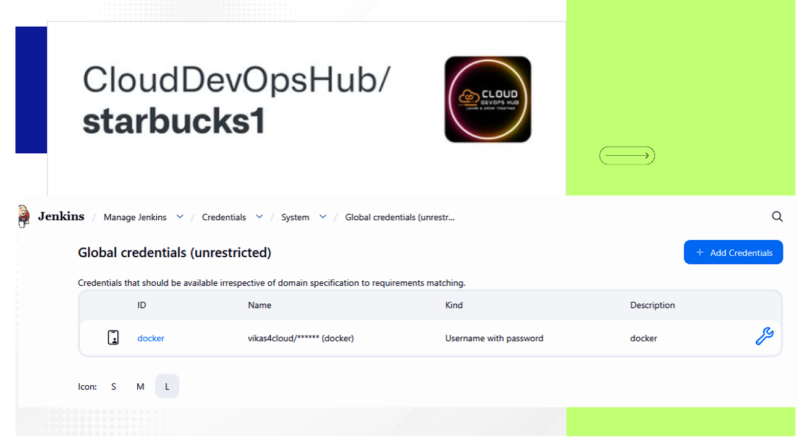Image resolution: width=809 pixels, height=444 pixels.
Task: Open Credentials breadcrumb link
Action: [224, 217]
